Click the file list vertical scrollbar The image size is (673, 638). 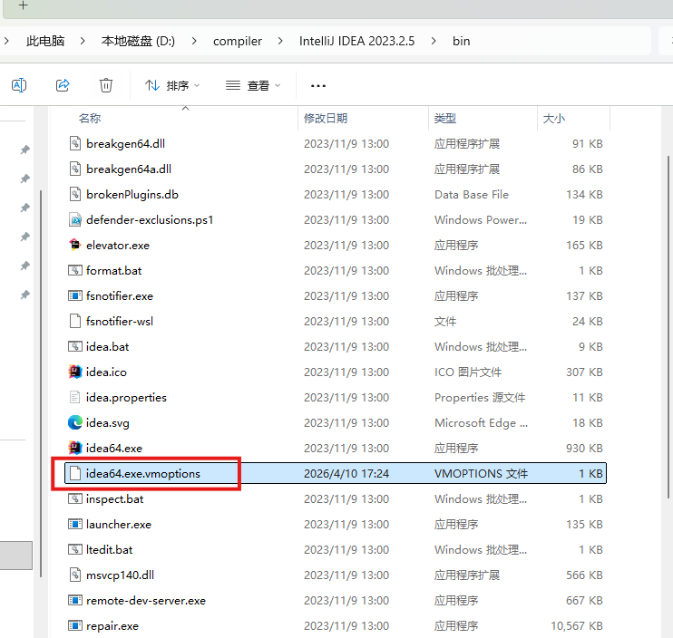pos(668,327)
